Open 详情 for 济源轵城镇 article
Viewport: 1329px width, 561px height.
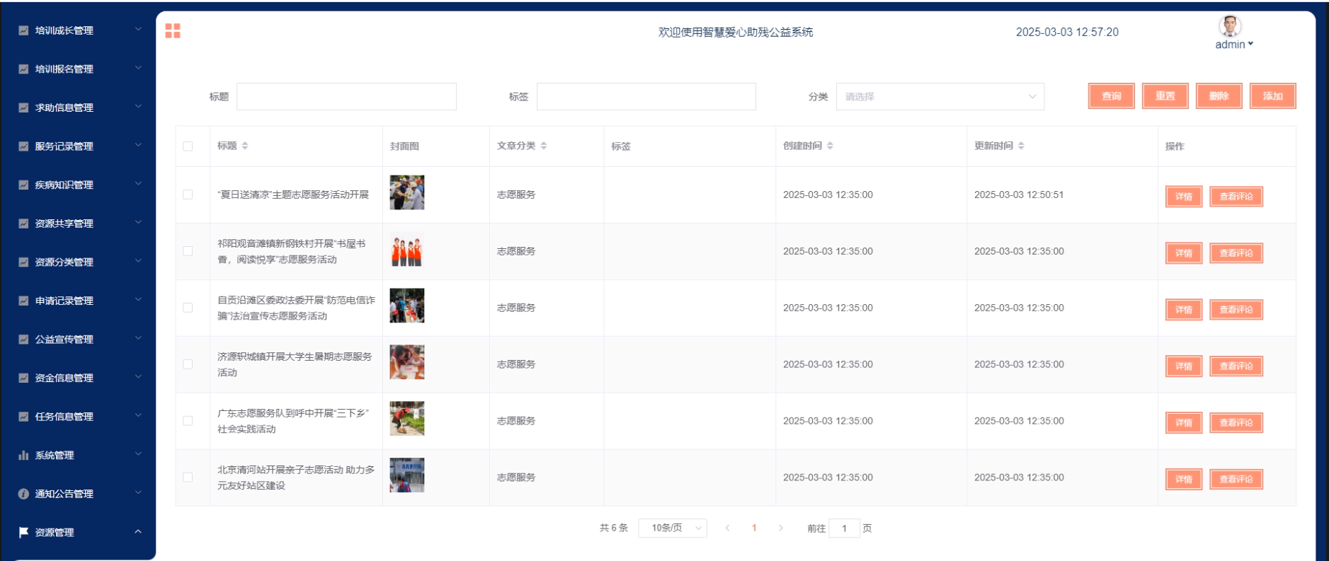pos(1184,366)
